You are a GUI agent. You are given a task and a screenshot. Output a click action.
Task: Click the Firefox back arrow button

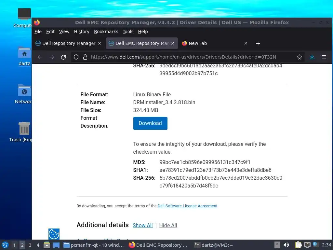pos(40,57)
